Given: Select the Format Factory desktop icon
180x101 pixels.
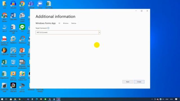Looking at the screenshot, I should (x=22, y=17).
